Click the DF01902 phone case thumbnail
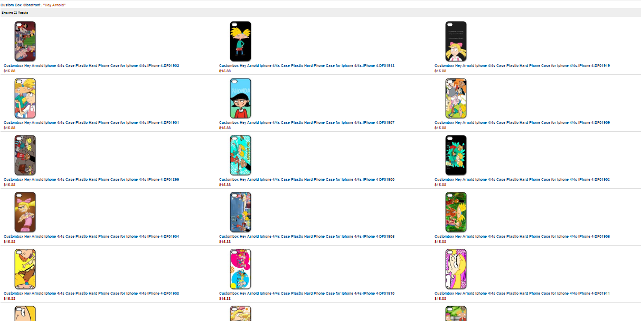Screen dimensions: 641x321 (25, 41)
